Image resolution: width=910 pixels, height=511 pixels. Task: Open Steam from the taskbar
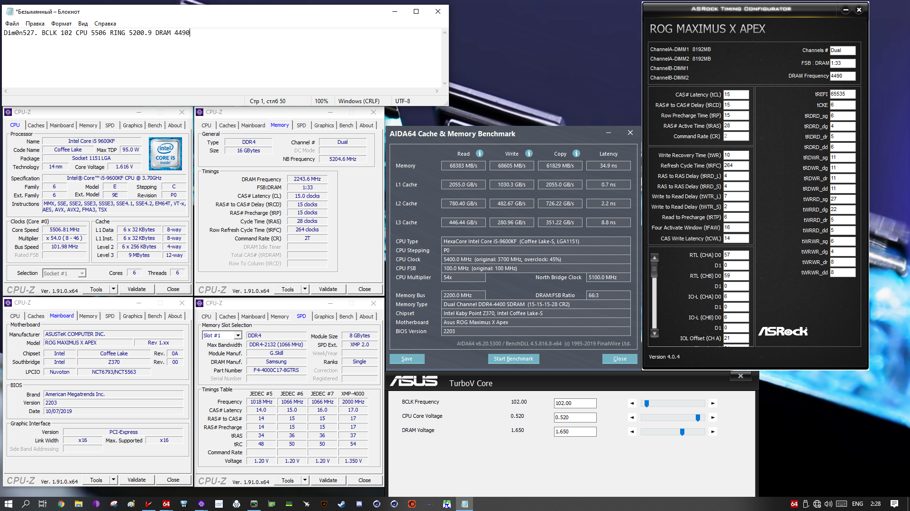click(x=341, y=504)
